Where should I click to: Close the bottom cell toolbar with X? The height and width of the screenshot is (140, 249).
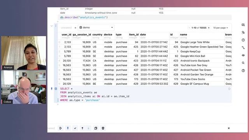[x=229, y=128]
